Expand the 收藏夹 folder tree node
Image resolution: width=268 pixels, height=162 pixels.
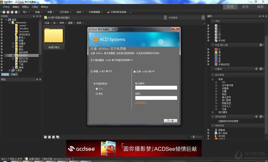pyautogui.click(x=13, y=43)
